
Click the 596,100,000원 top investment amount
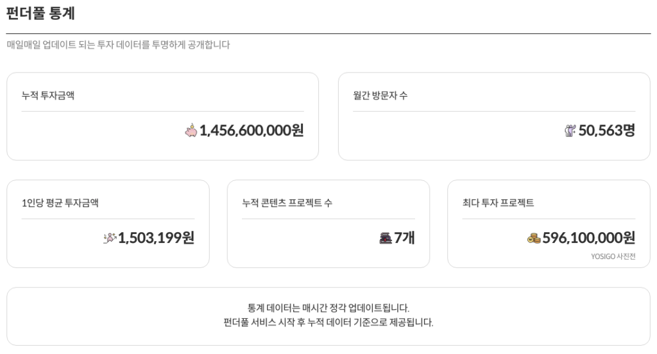tap(588, 238)
